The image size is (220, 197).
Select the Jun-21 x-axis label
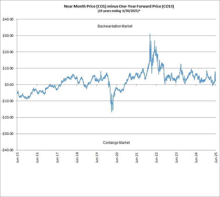(x=137, y=158)
